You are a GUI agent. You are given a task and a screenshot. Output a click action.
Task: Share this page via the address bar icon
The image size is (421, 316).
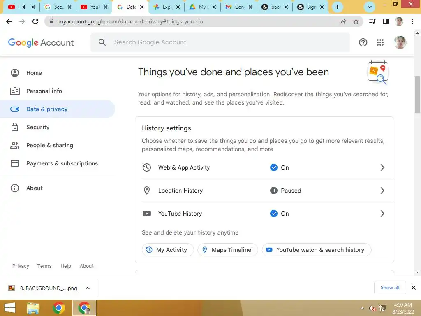pos(343,21)
